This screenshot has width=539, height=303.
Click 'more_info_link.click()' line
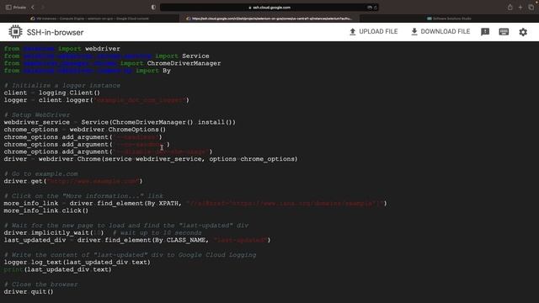pos(46,210)
